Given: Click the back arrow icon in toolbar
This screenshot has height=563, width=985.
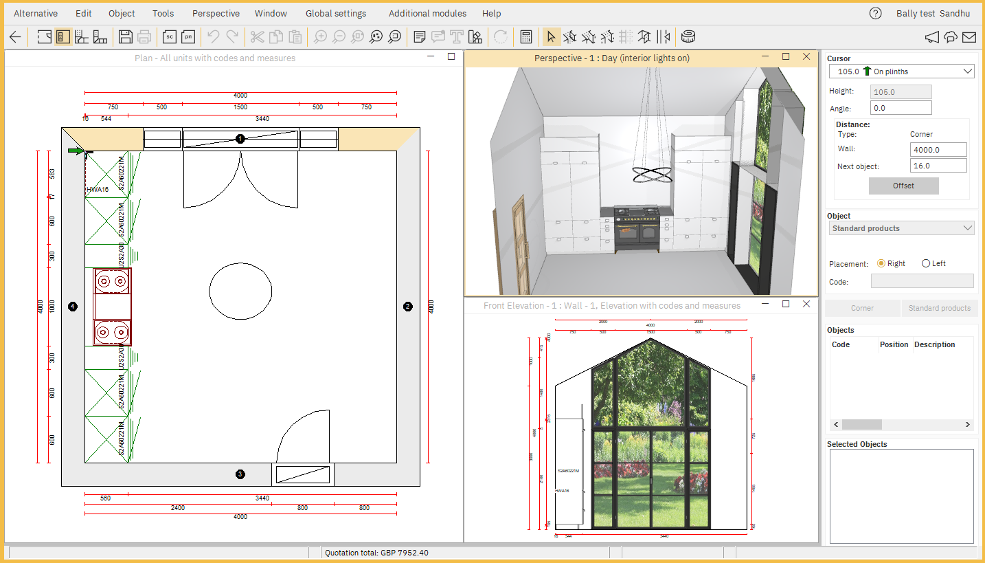Looking at the screenshot, I should pyautogui.click(x=14, y=37).
